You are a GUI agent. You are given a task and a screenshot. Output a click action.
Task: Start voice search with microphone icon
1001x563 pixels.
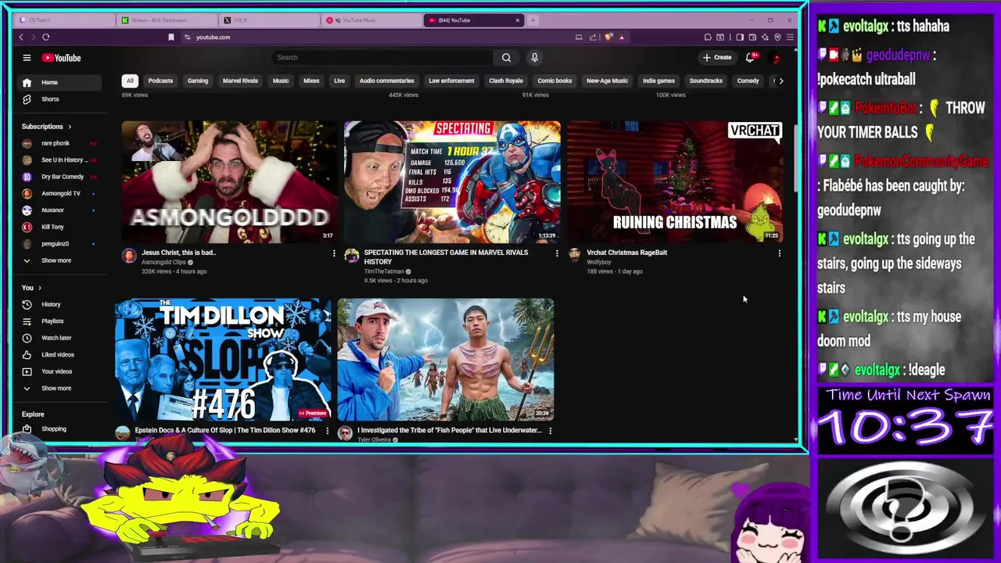[534, 57]
